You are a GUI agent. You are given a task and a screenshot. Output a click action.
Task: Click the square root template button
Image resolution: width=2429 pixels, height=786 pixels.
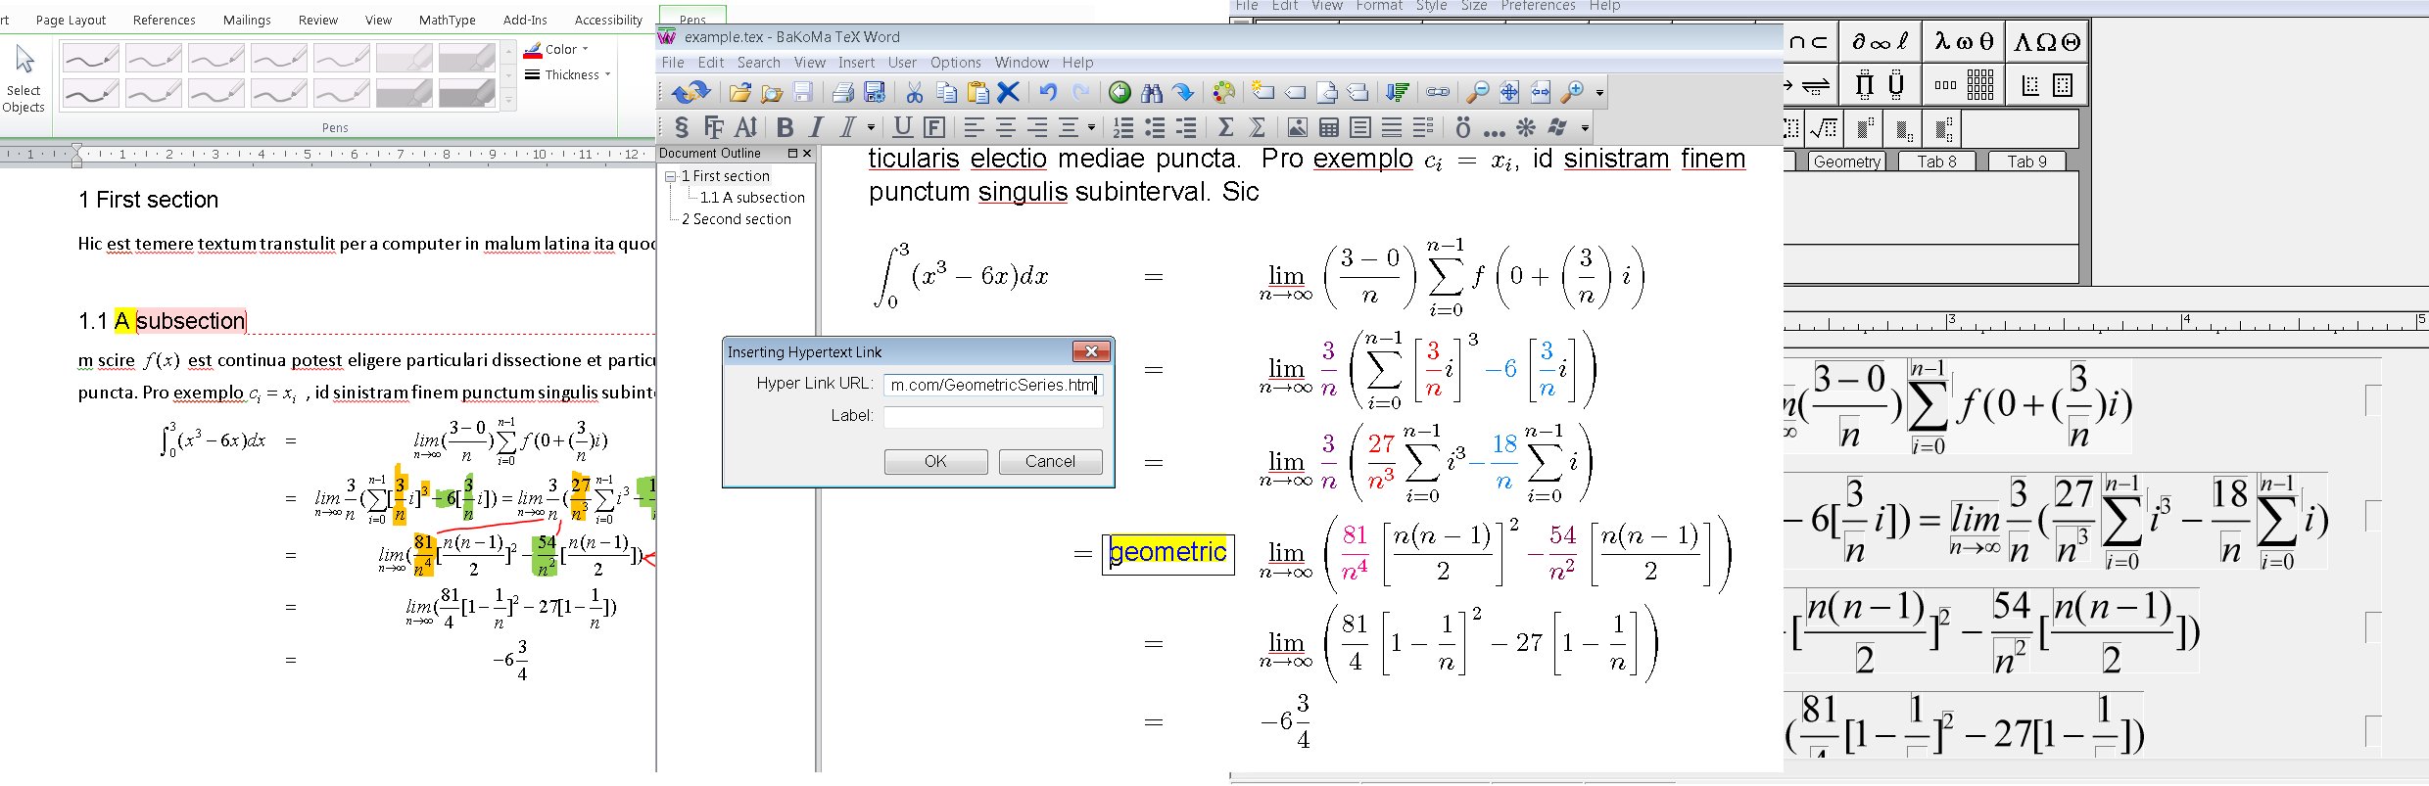(x=1824, y=128)
